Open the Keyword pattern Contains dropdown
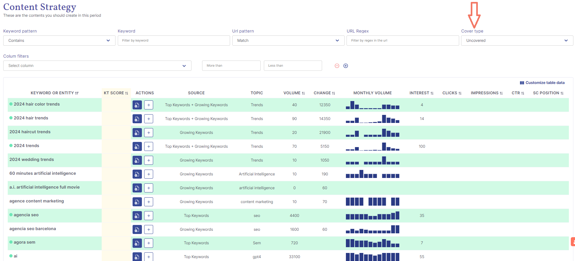575x261 pixels. tap(59, 41)
